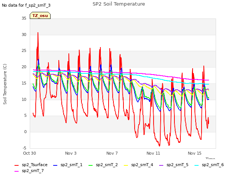Screen dimensions: 238x178
Task: Click the sp2_smT_7 legend label
Action: [33, 171]
